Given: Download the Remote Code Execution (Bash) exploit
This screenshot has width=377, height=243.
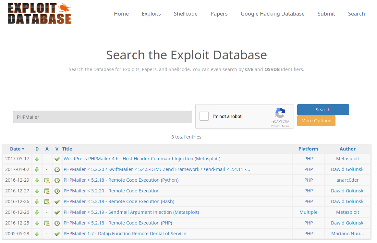Looking at the screenshot, I should 37,202.
